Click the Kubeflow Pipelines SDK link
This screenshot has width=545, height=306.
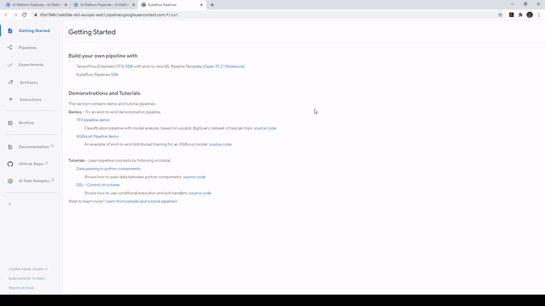pos(114,75)
